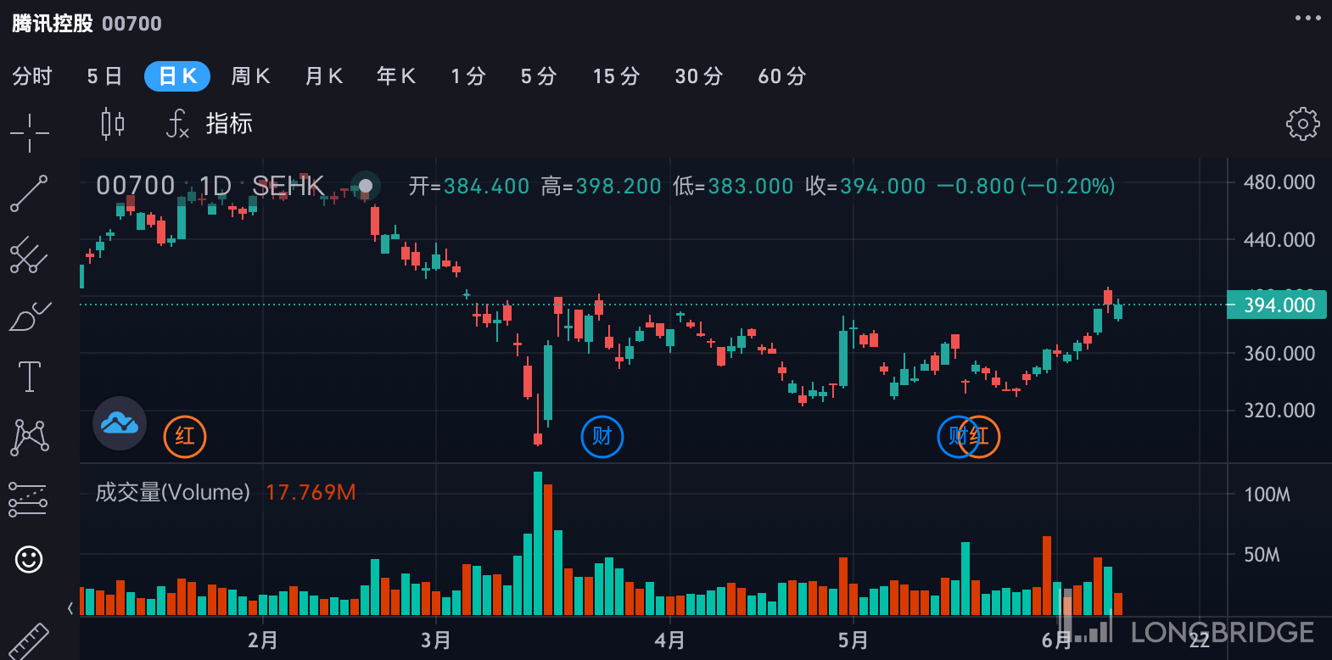Switch to the 周K weekly tab

click(250, 76)
